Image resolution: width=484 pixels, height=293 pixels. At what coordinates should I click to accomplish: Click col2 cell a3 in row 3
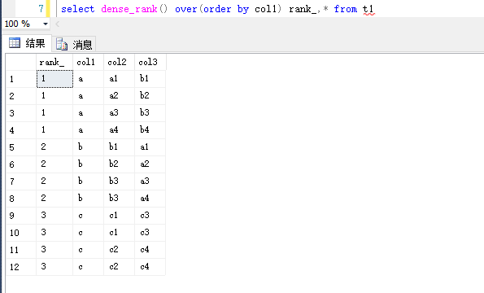pyautogui.click(x=119, y=113)
